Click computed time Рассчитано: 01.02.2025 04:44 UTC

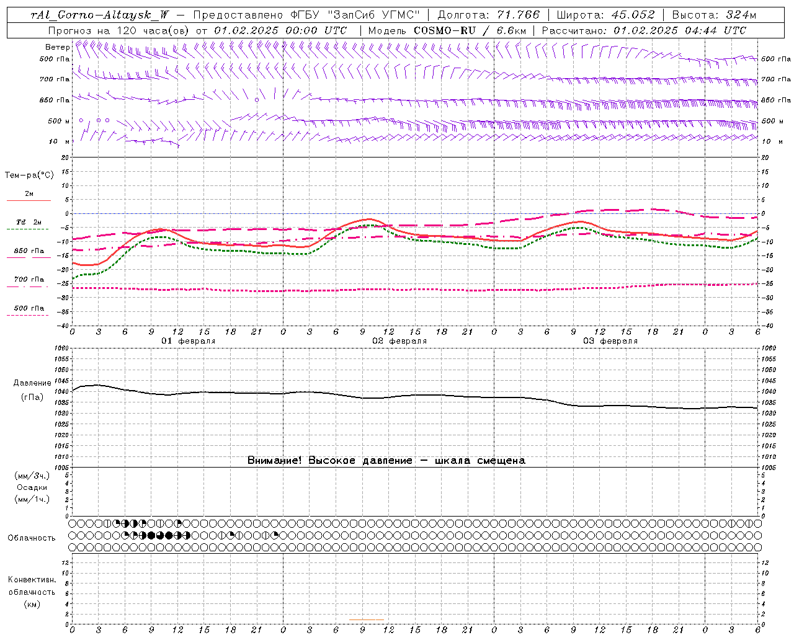click(x=644, y=30)
